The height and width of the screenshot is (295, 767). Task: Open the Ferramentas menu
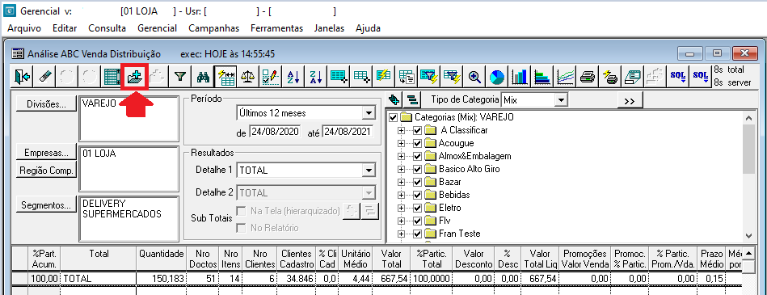click(277, 28)
